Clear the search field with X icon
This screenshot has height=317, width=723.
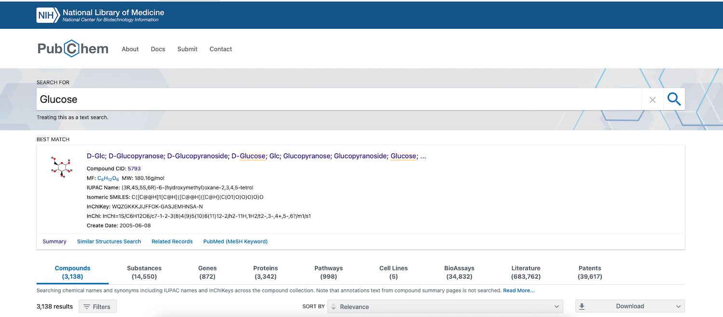tap(652, 100)
